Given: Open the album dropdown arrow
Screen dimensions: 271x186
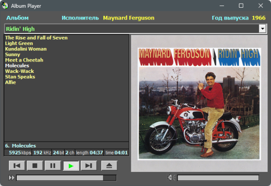Looking at the screenshot, I should (262, 29).
